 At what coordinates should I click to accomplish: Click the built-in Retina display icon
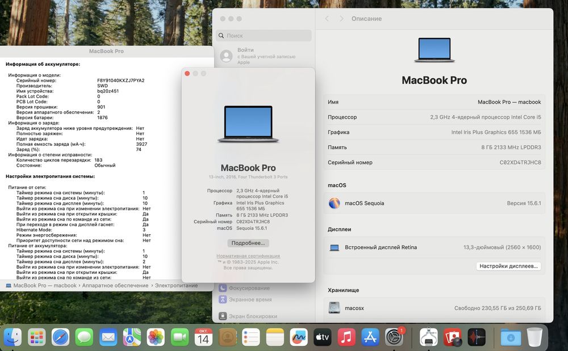tap(335, 248)
